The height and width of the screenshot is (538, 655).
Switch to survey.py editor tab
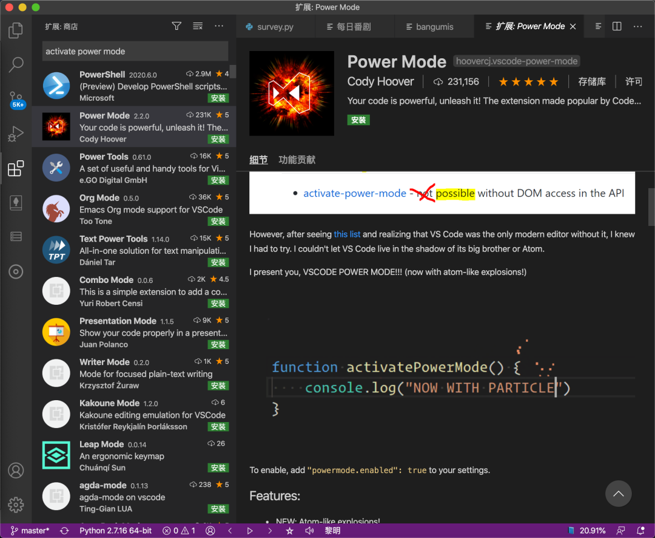click(275, 26)
